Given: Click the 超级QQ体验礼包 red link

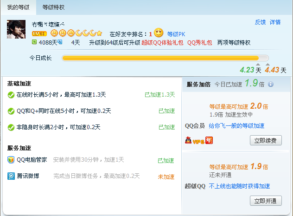Looking at the screenshot, I should tap(162, 43).
